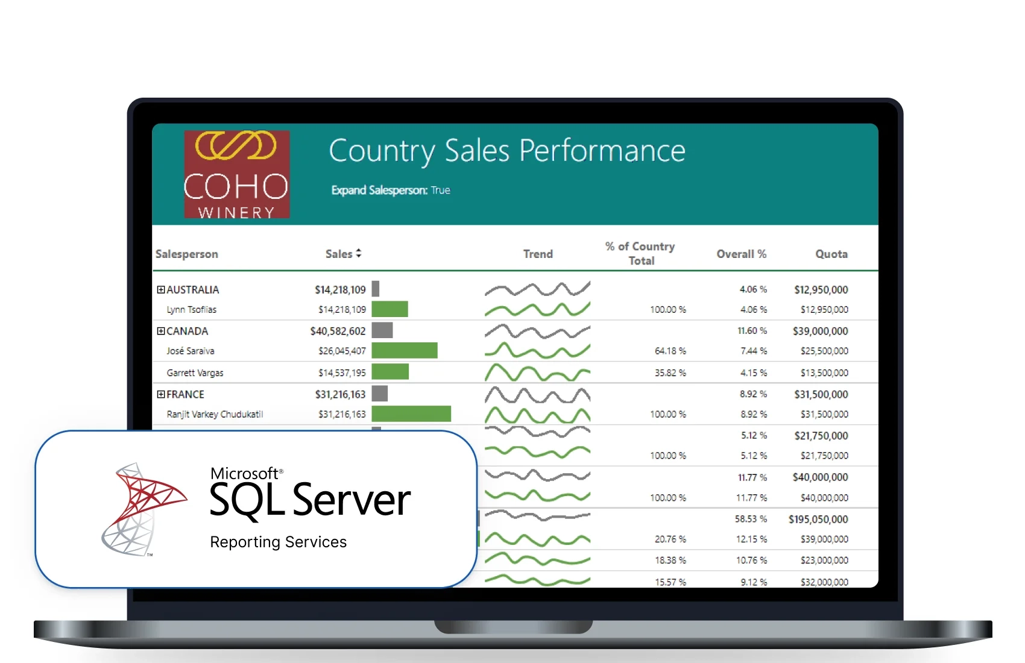Image resolution: width=1025 pixels, height=663 pixels.
Task: Click the Quota column header
Action: click(831, 254)
